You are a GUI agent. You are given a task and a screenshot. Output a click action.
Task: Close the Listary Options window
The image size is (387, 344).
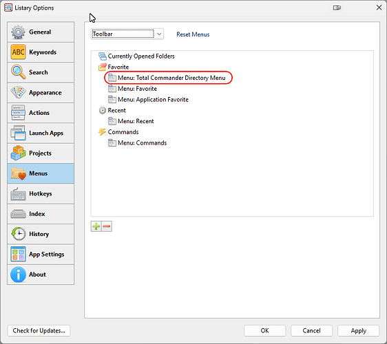(x=379, y=8)
